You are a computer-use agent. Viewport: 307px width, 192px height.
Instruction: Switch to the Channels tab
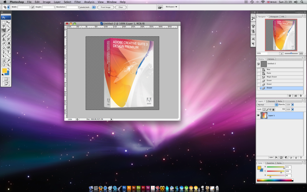[271, 101]
